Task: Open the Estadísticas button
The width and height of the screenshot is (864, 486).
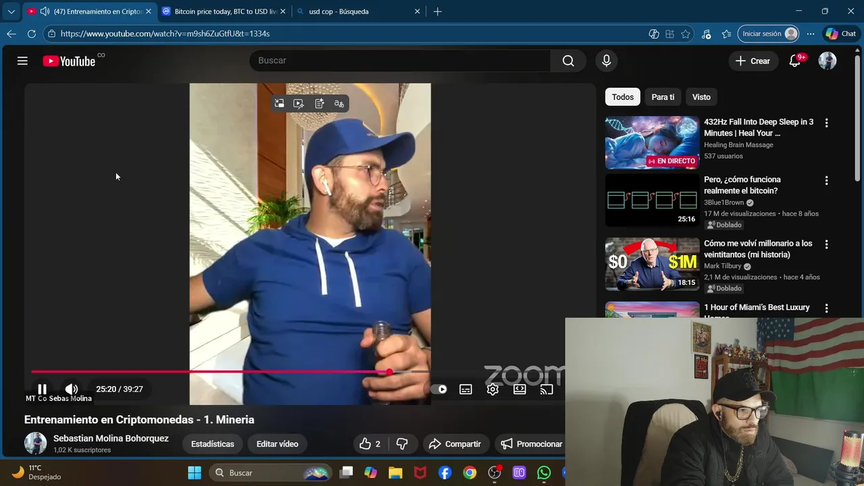Action: click(213, 444)
